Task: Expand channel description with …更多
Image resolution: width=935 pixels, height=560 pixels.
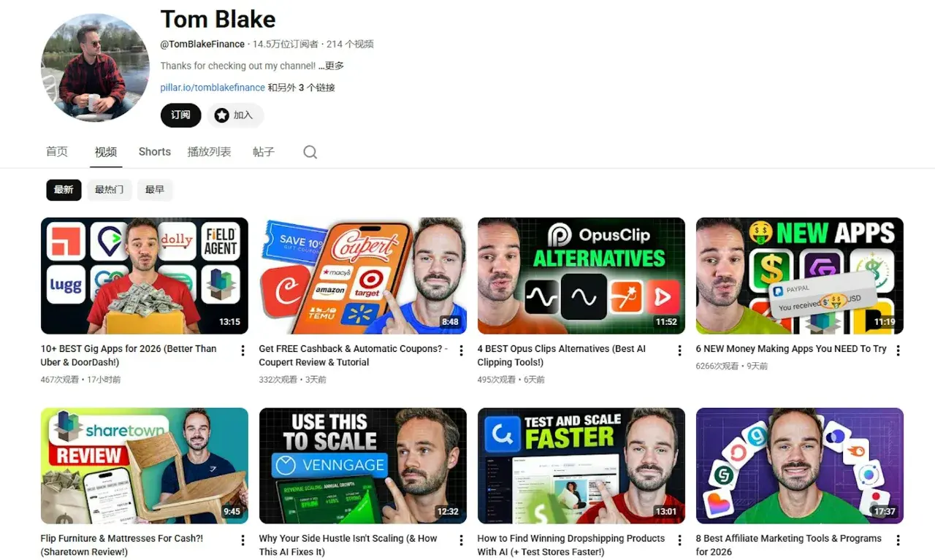Action: pos(331,66)
